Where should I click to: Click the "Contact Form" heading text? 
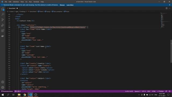point(25,21)
